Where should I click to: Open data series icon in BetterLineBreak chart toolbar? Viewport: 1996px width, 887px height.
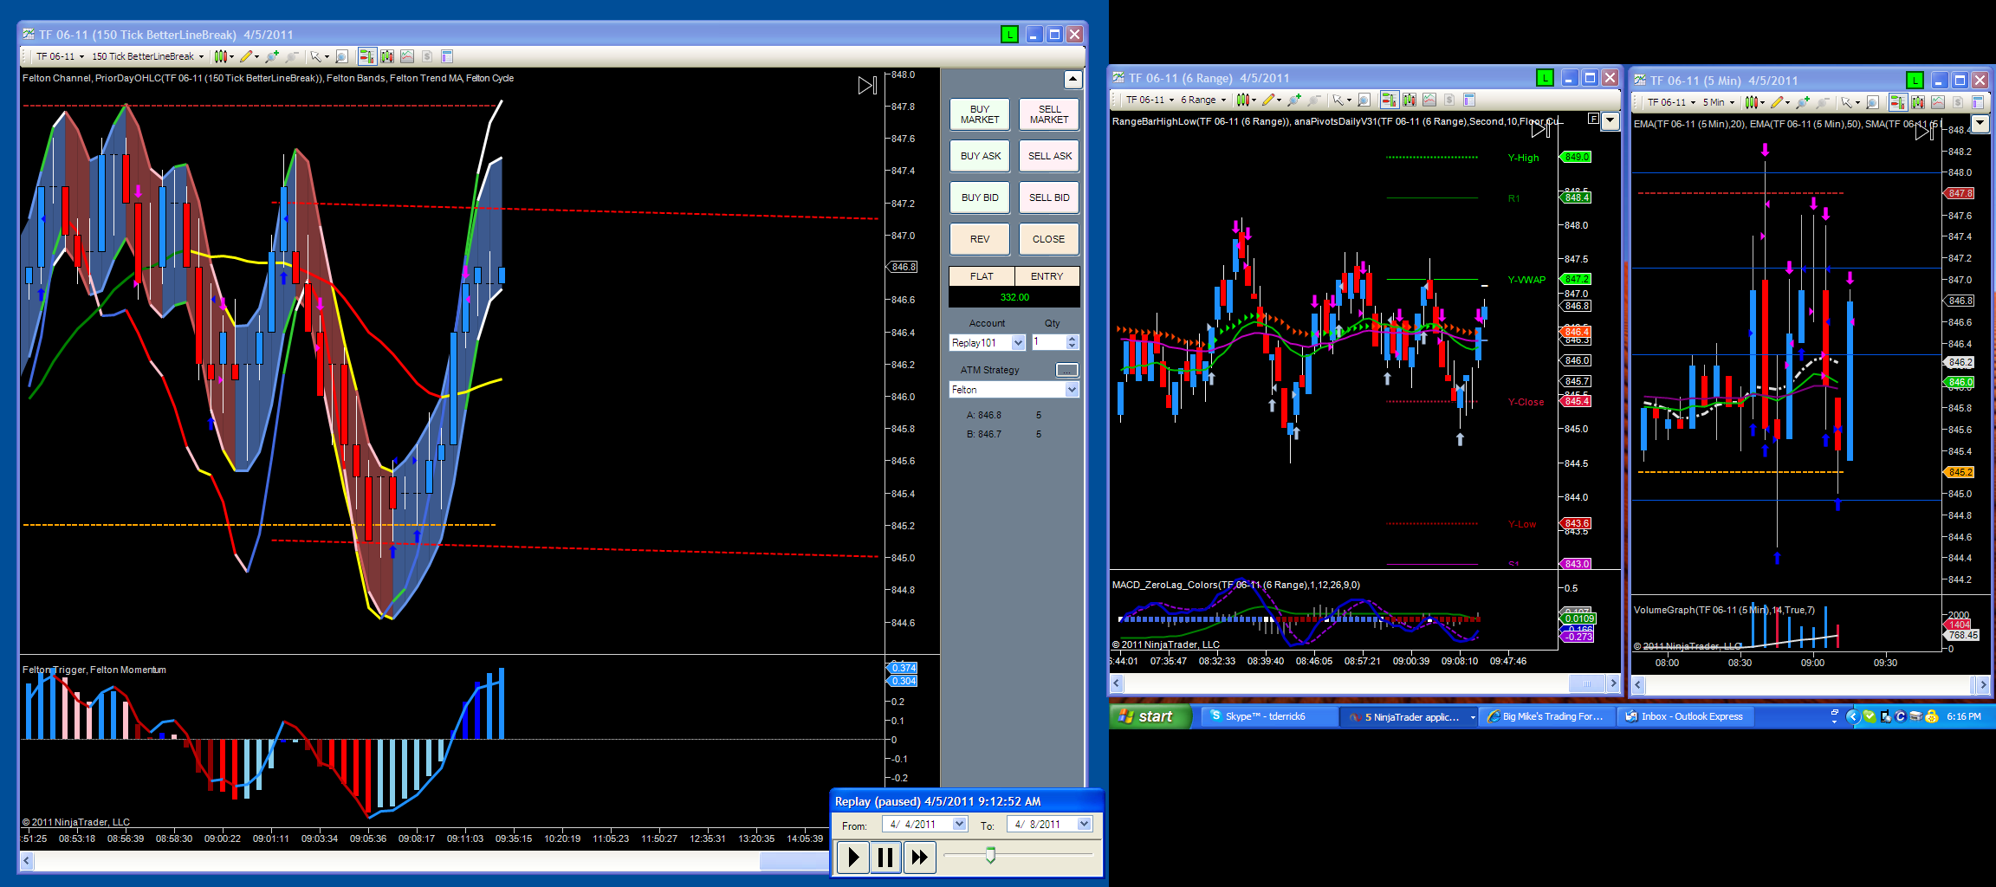386,56
